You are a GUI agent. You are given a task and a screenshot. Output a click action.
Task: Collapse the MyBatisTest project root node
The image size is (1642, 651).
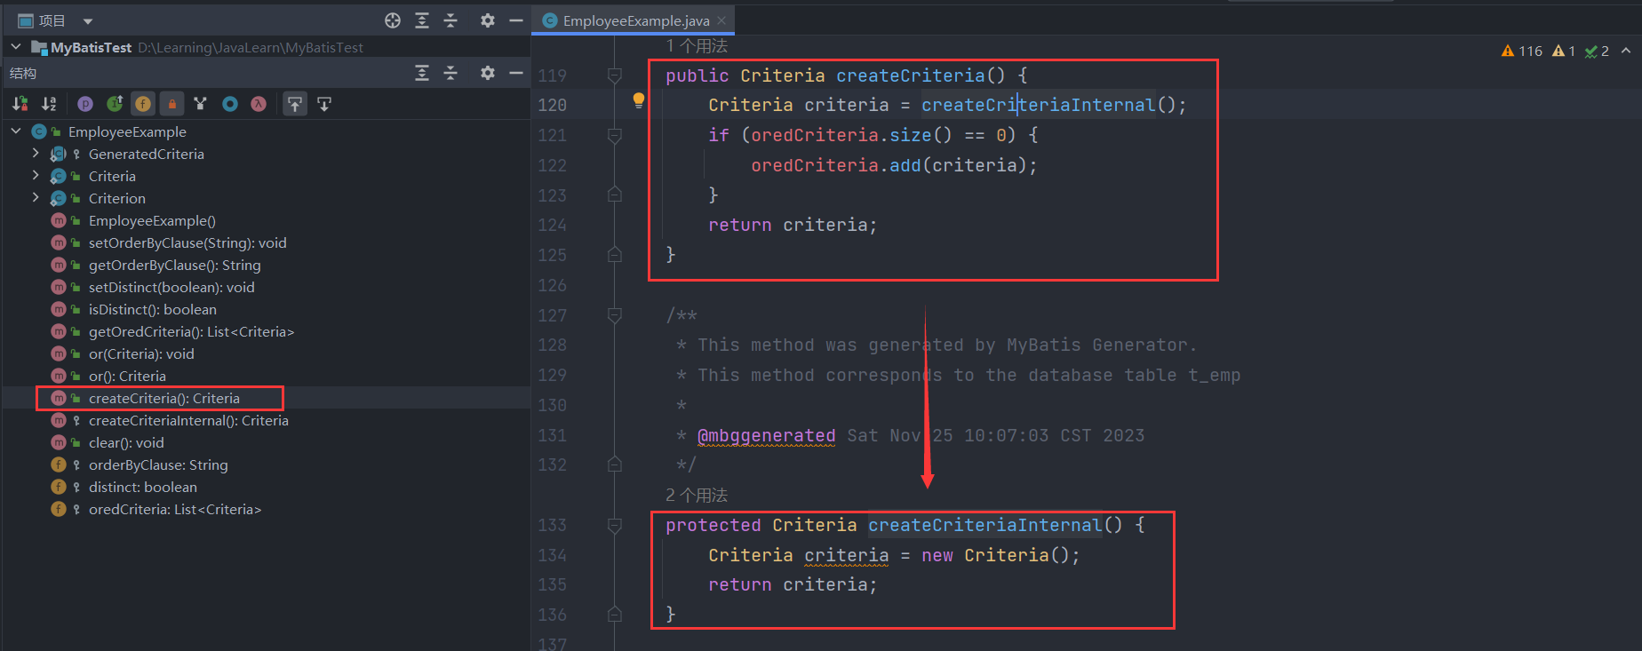[16, 47]
